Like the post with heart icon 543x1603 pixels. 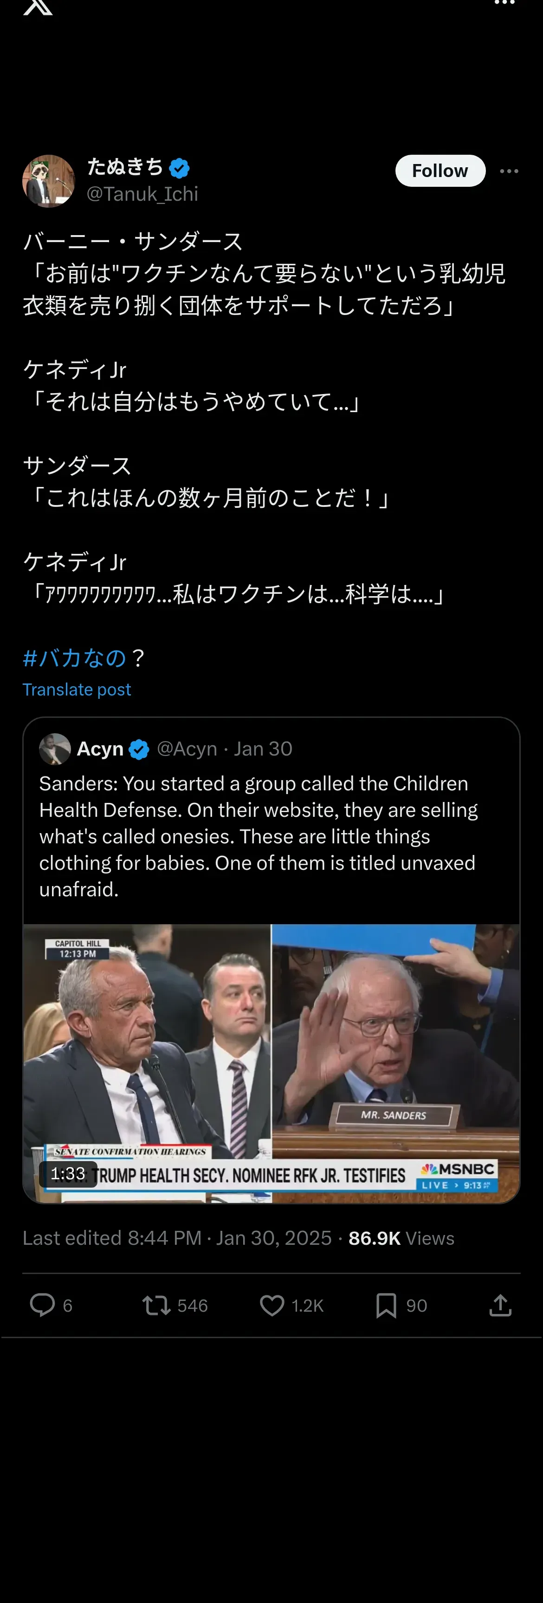click(x=271, y=1305)
